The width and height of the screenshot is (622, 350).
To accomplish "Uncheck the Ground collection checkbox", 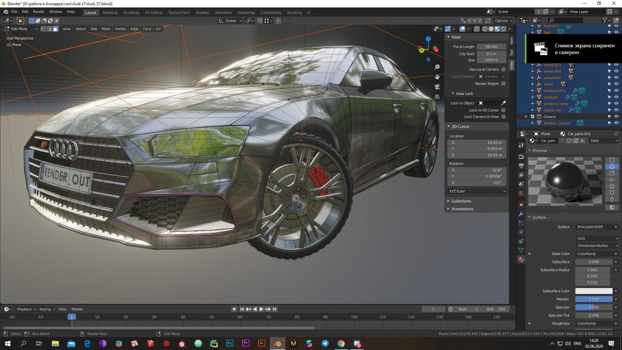I will (x=533, y=117).
